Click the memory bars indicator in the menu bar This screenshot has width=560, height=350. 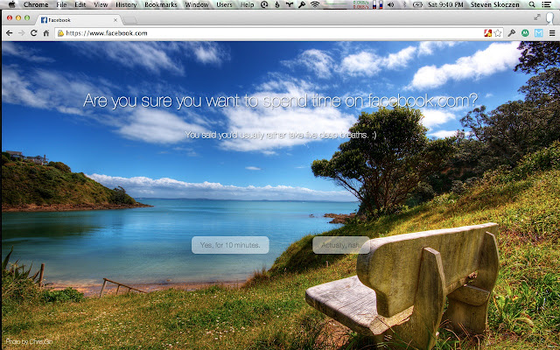coord(378,4)
